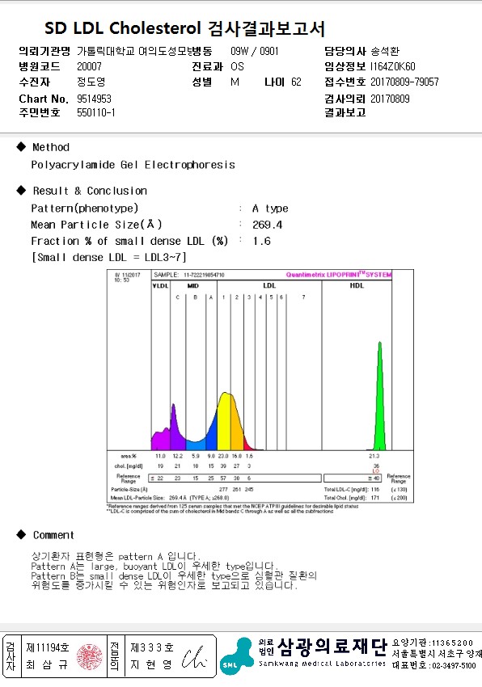Click the chol. [mg/dl] row label
Screen dimensions: 482x687
coord(129,466)
